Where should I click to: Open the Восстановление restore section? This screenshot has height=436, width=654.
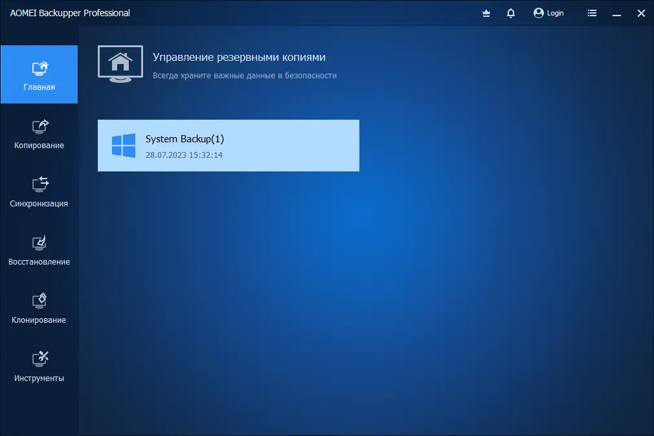[39, 250]
